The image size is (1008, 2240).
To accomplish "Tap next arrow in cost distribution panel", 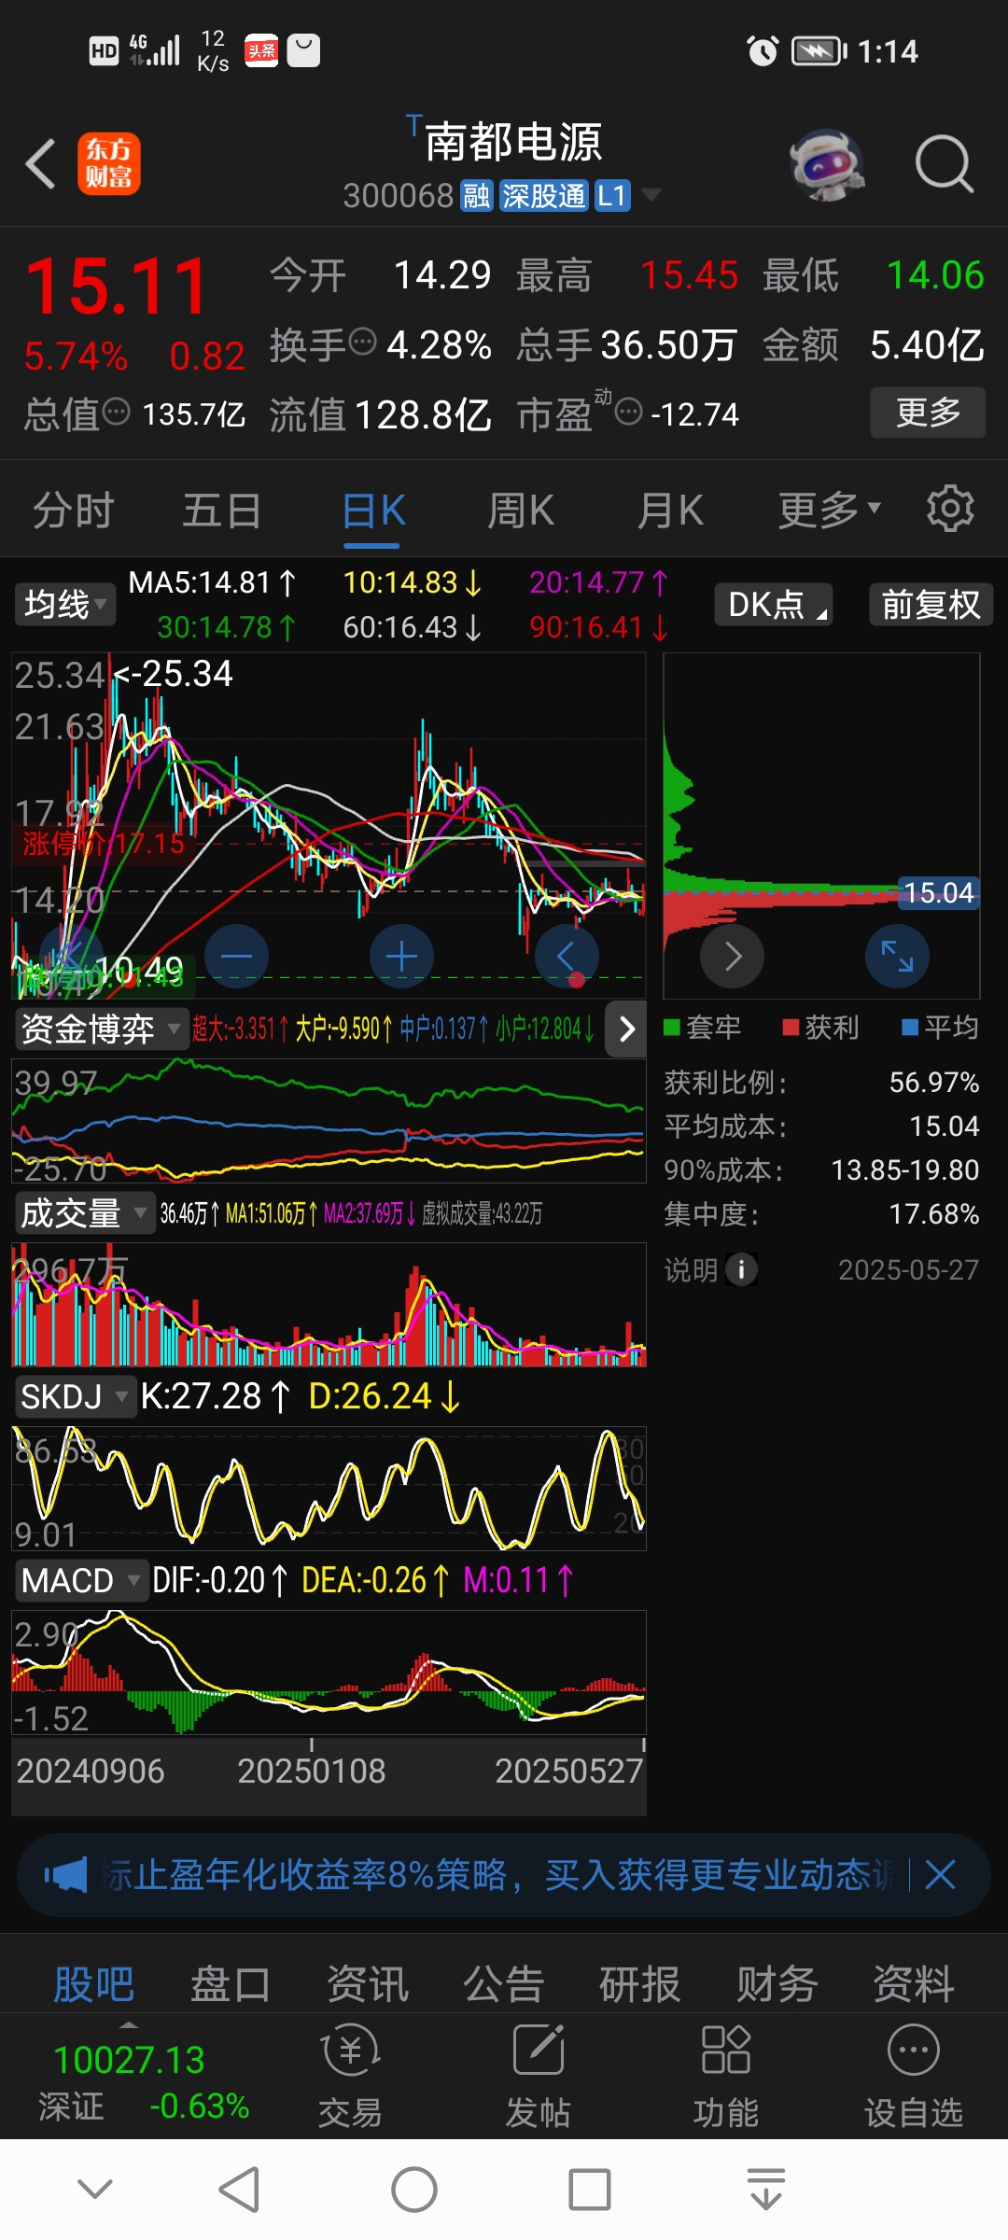I will coord(733,956).
